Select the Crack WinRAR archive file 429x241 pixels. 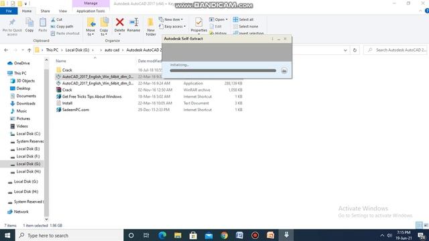tap(149, 90)
